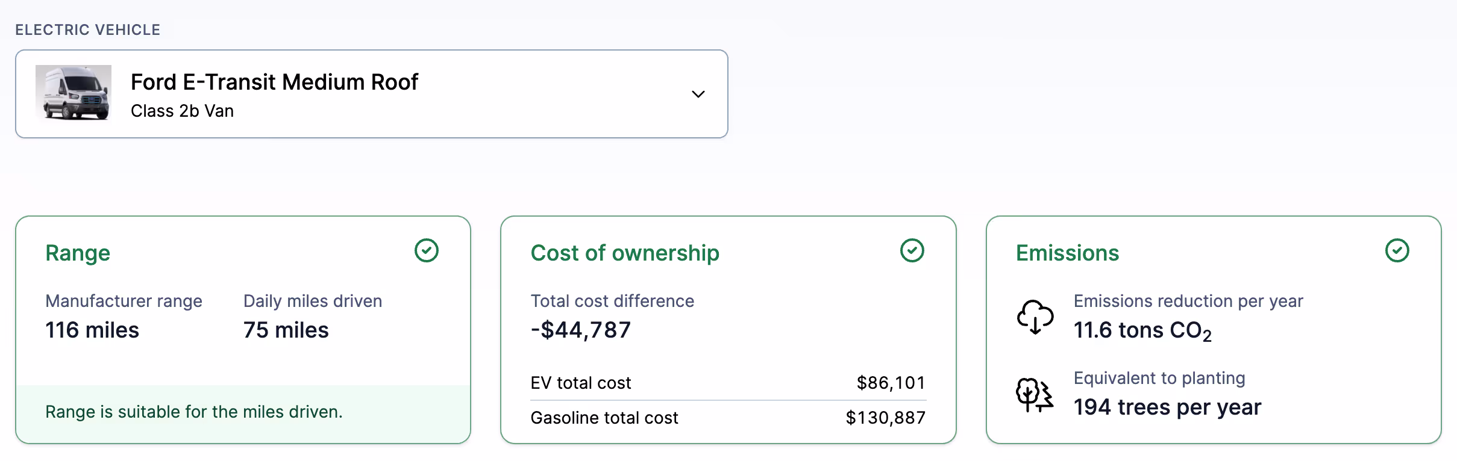The width and height of the screenshot is (1457, 461).
Task: Click the Emissions card checkmark icon
Action: click(x=1397, y=250)
